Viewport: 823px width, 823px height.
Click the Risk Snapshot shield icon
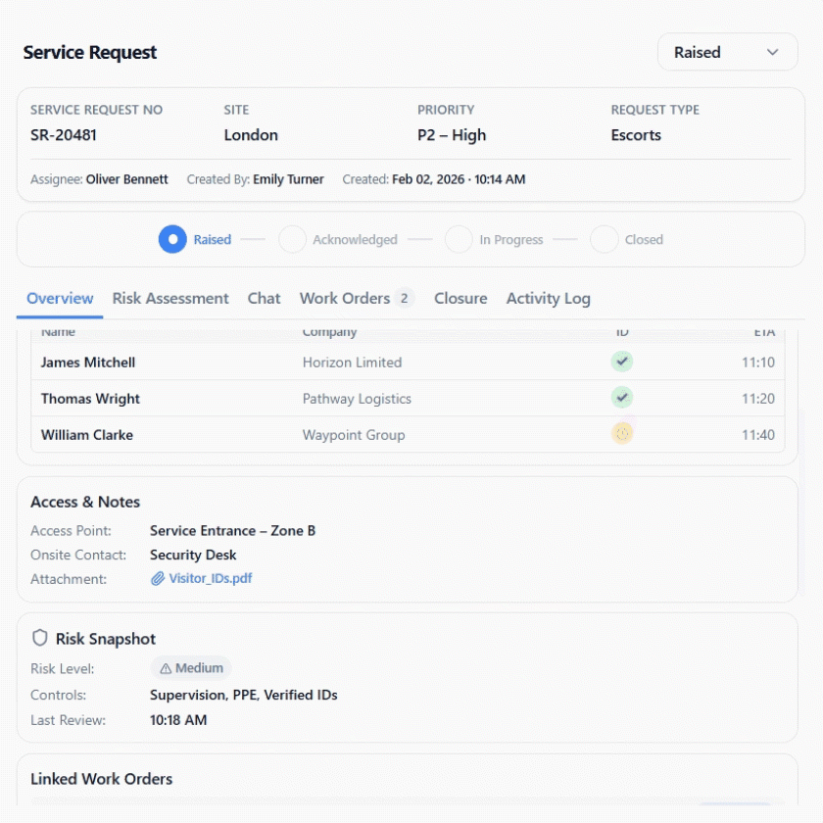pos(40,639)
